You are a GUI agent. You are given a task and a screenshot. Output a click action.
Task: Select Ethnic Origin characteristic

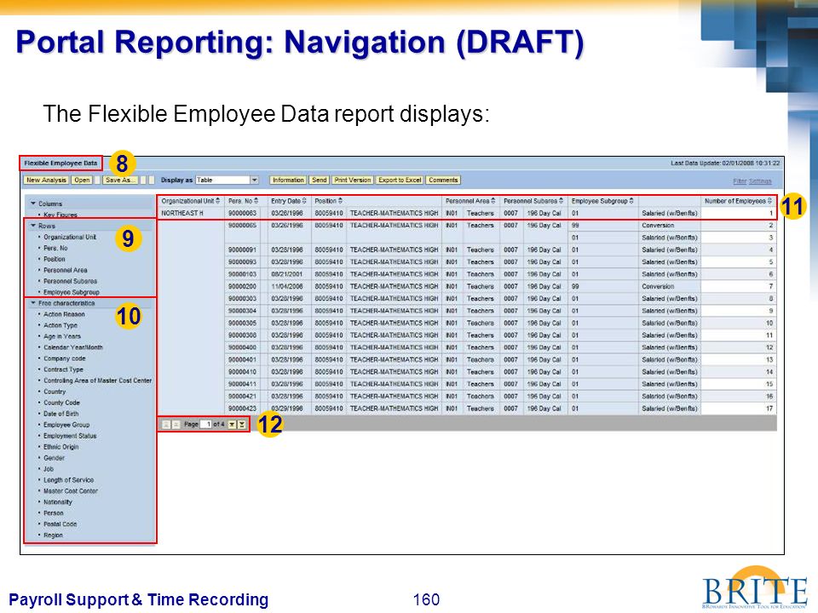click(x=61, y=447)
